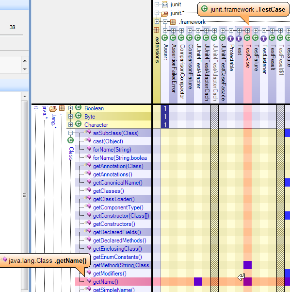The width and height of the screenshot is (290, 292).
Task: Click the class icon above highlighted TestCase column
Action: (x=247, y=38)
